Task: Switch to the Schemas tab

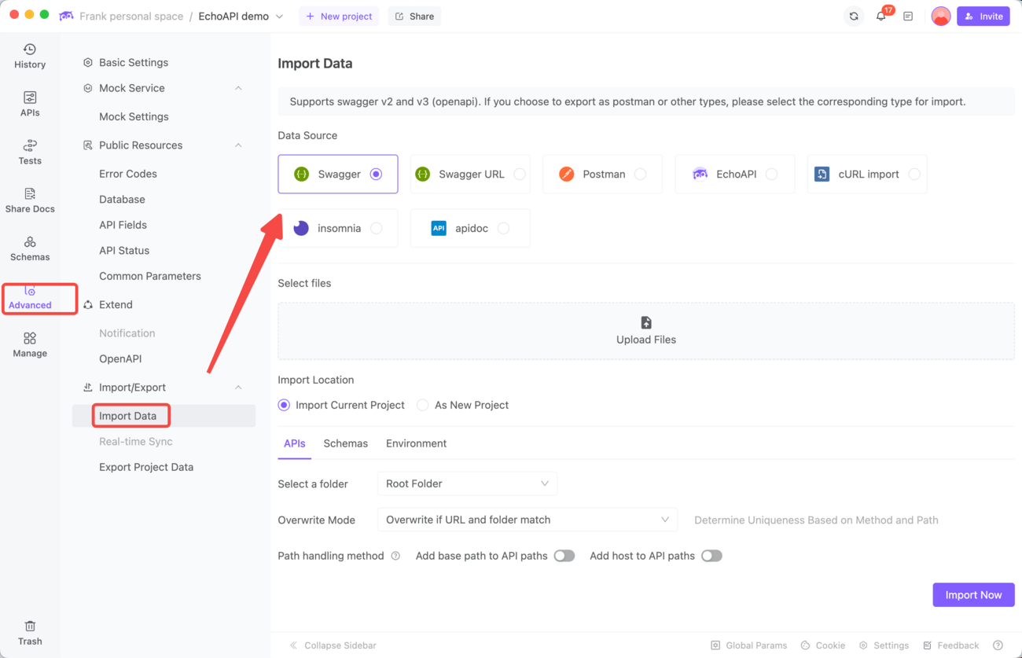Action: point(345,443)
